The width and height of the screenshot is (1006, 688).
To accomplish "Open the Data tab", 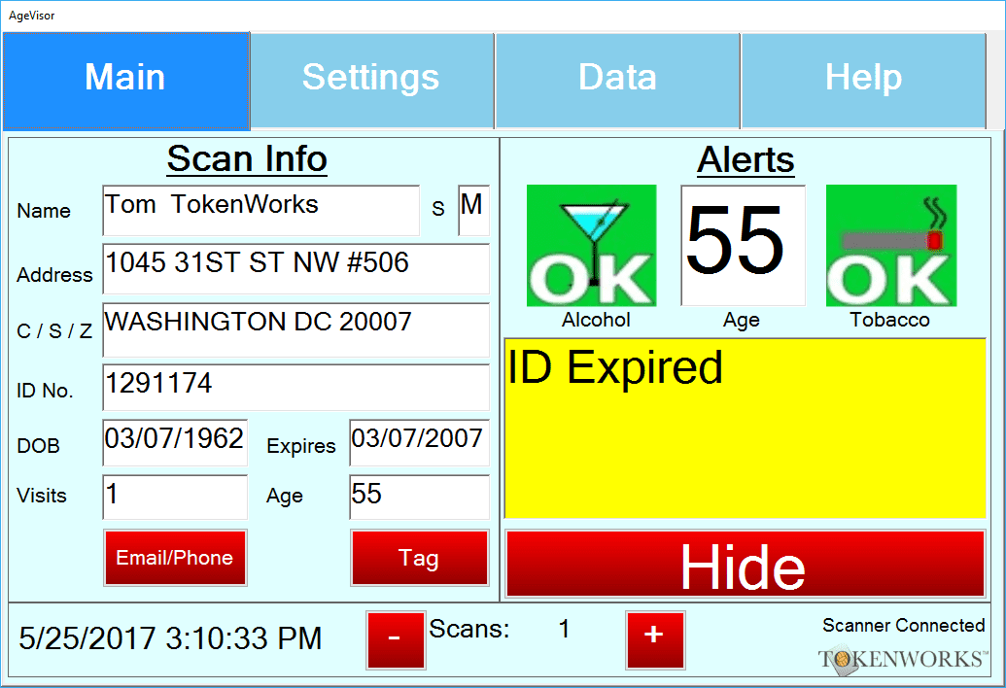I will (x=617, y=80).
